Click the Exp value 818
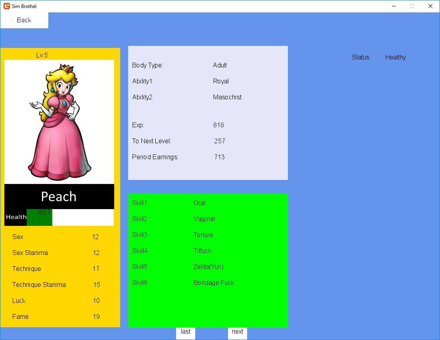The height and width of the screenshot is (340, 440). (x=218, y=125)
